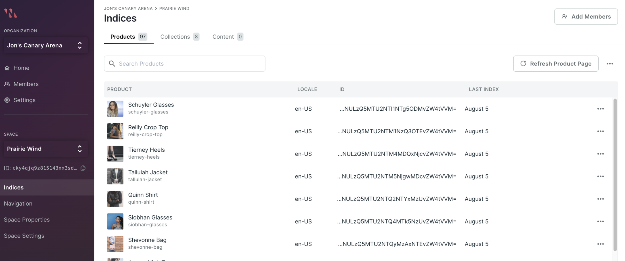Click the product list vertical scrollbar
Image resolution: width=625 pixels, height=261 pixels.
point(615,175)
